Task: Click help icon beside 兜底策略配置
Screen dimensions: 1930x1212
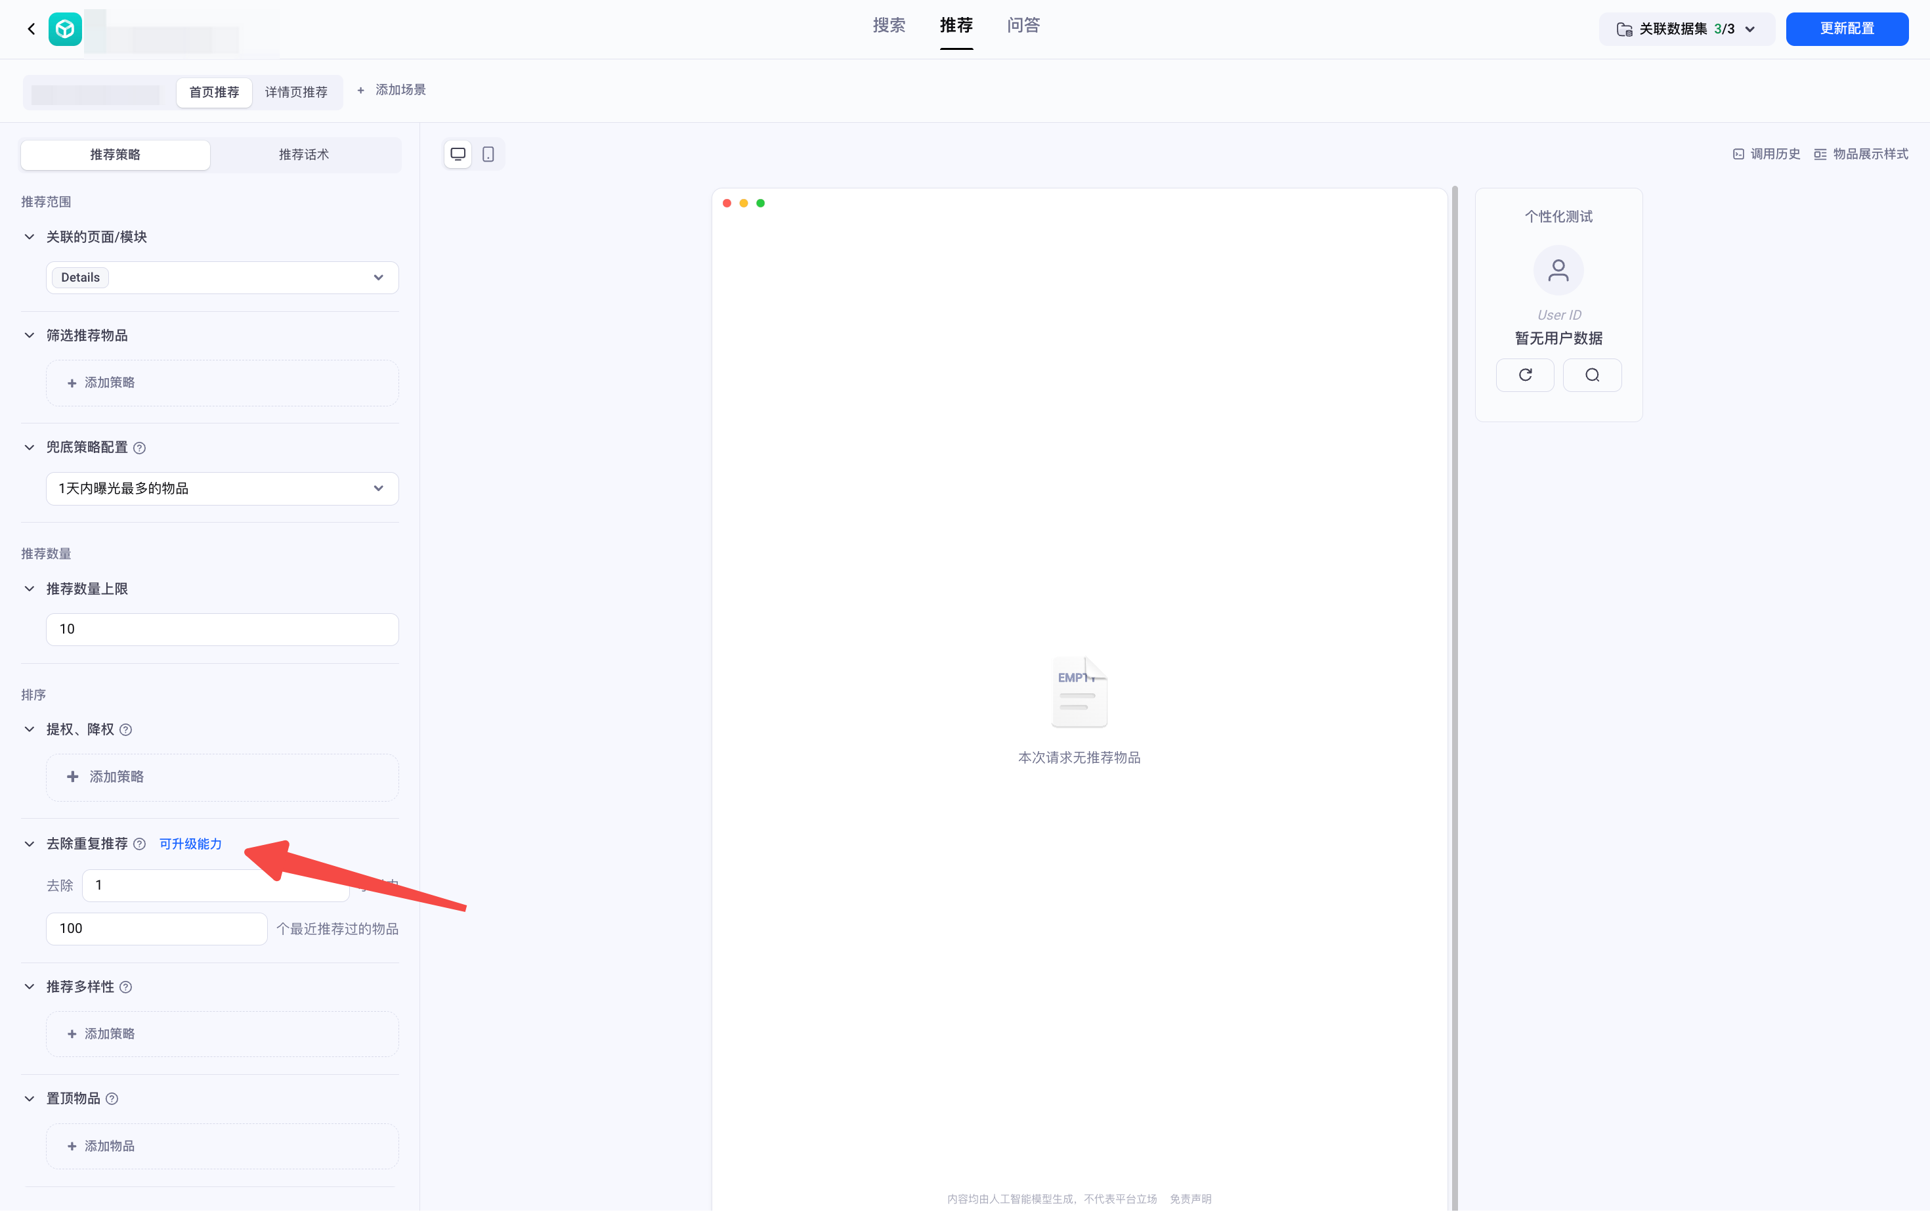Action: pyautogui.click(x=139, y=448)
